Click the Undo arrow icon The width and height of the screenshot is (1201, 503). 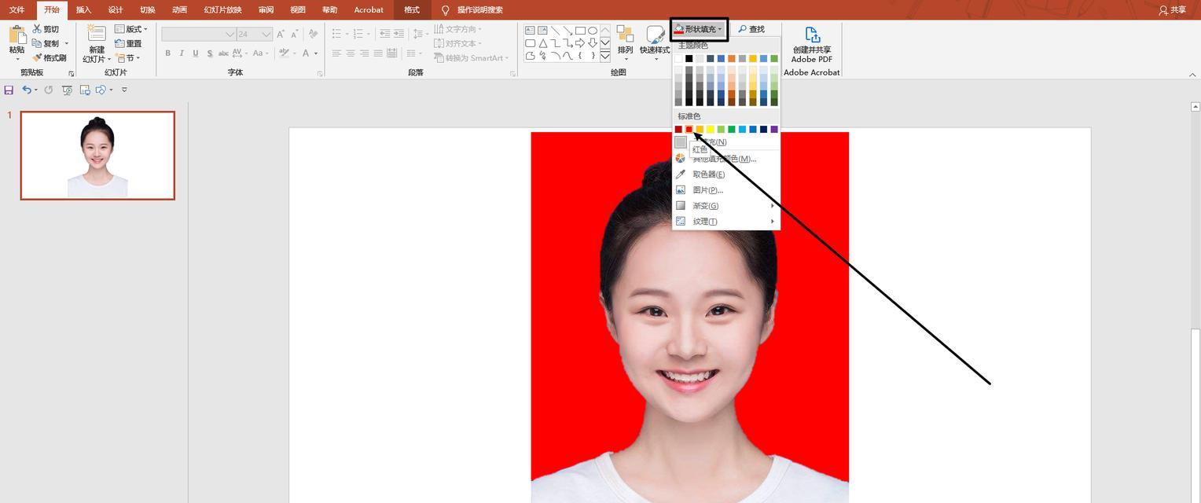click(26, 90)
